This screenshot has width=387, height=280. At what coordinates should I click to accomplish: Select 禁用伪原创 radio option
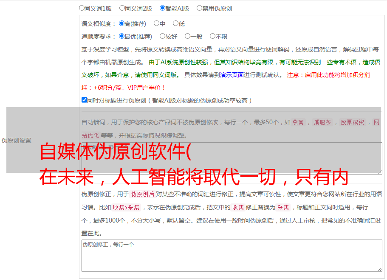(199, 8)
